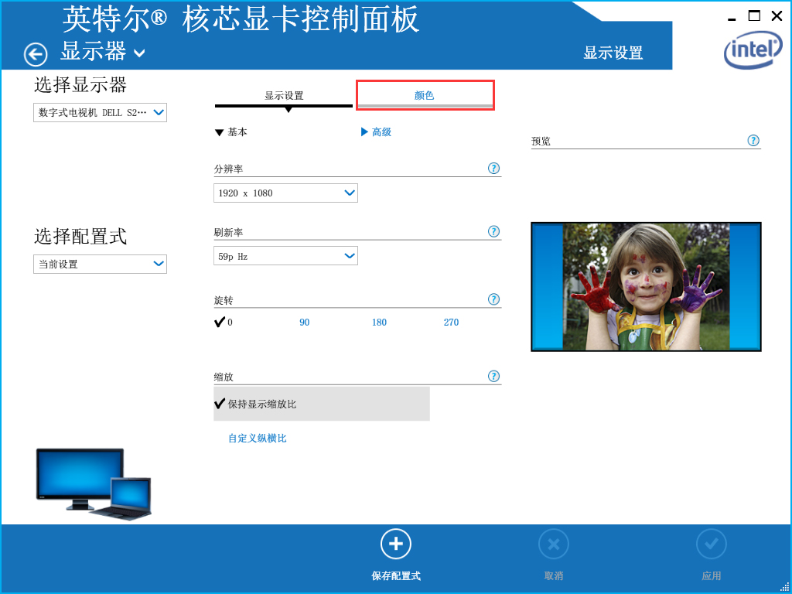Open the 分辨率 help question mark icon
This screenshot has width=792, height=594.
(x=493, y=168)
